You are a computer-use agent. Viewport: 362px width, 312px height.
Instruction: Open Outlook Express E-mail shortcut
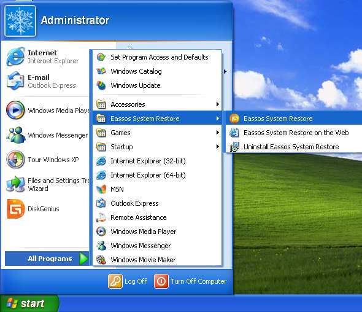(45, 81)
